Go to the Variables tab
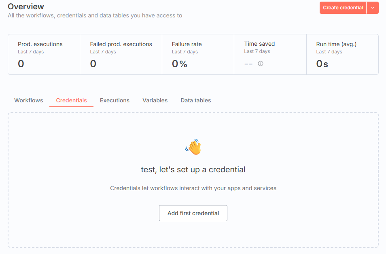Screen dimensions: 386x254 coord(155,100)
